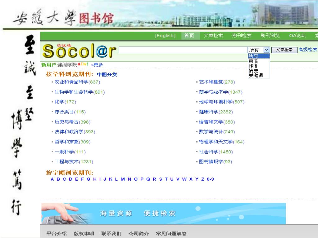Browse journals starting with 0-9
The image size is (318, 238).
pyautogui.click(x=210, y=179)
